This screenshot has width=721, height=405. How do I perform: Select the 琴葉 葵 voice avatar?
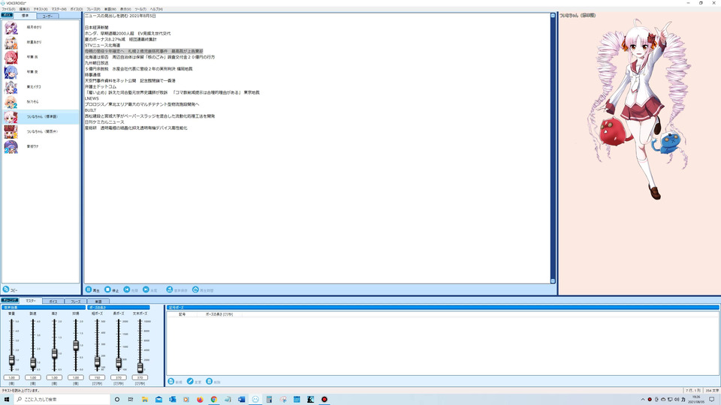click(x=11, y=72)
